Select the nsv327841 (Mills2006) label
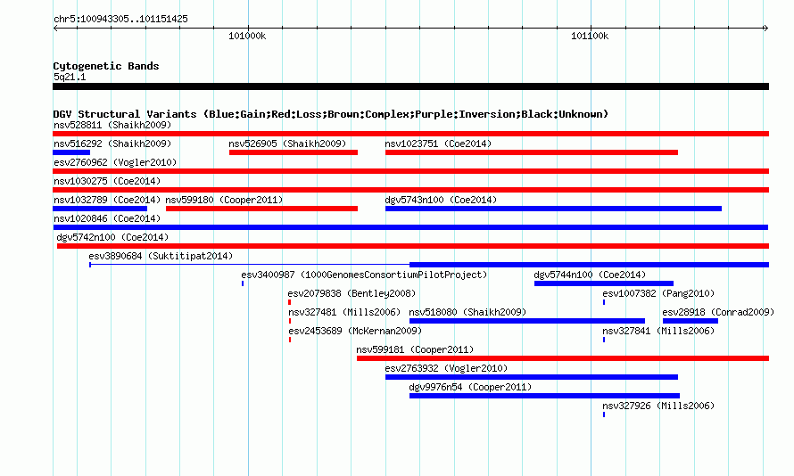The width and height of the screenshot is (794, 476). click(658, 331)
